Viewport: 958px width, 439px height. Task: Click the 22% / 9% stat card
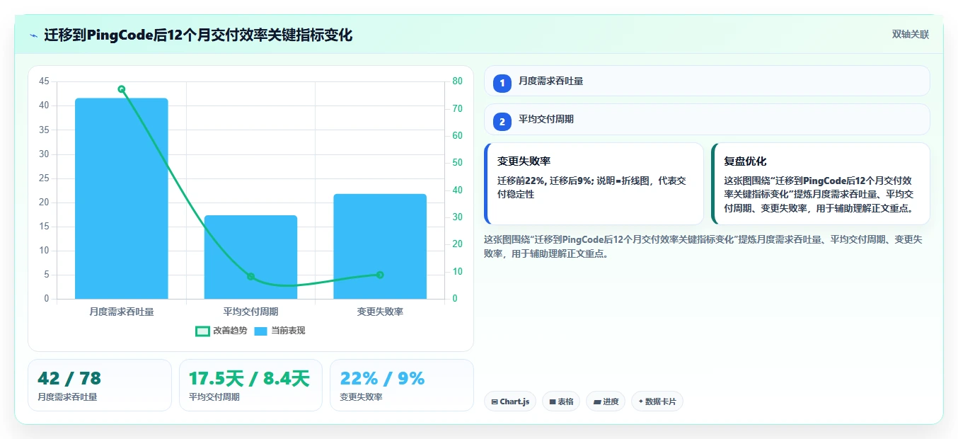point(401,385)
